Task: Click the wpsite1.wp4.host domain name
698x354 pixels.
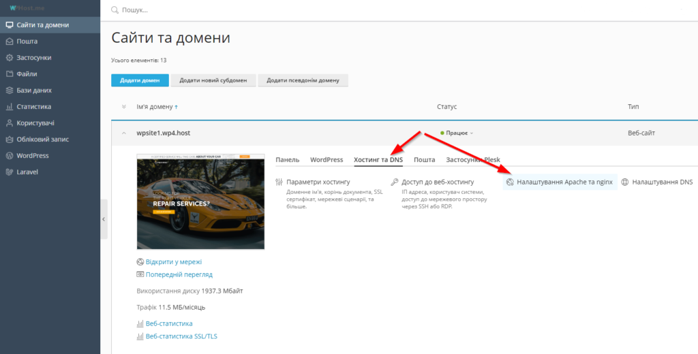Action: click(x=164, y=133)
